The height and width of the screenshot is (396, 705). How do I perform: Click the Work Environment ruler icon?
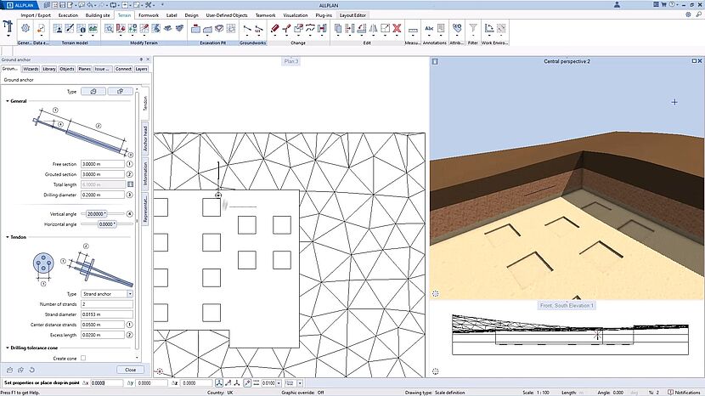tap(489, 28)
